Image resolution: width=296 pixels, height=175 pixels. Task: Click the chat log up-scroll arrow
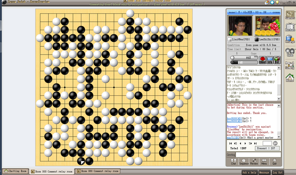[279, 106]
